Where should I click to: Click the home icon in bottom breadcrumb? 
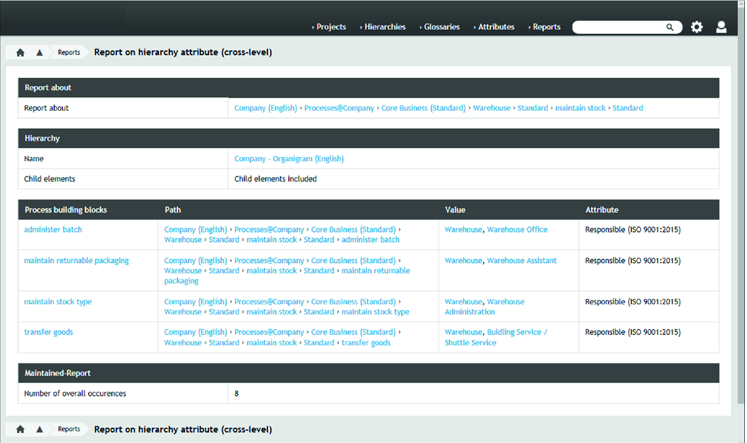pyautogui.click(x=20, y=429)
